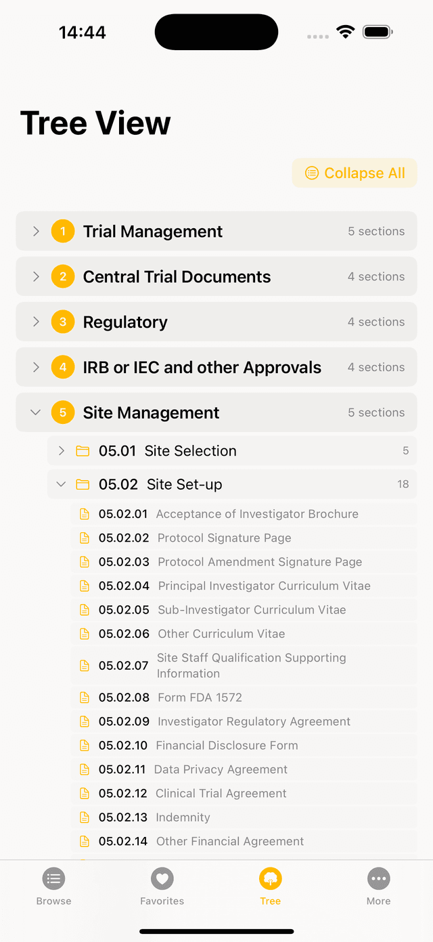This screenshot has width=433, height=942.
Task: Click folder icon next to 05.01 Site Selection
Action: click(83, 451)
